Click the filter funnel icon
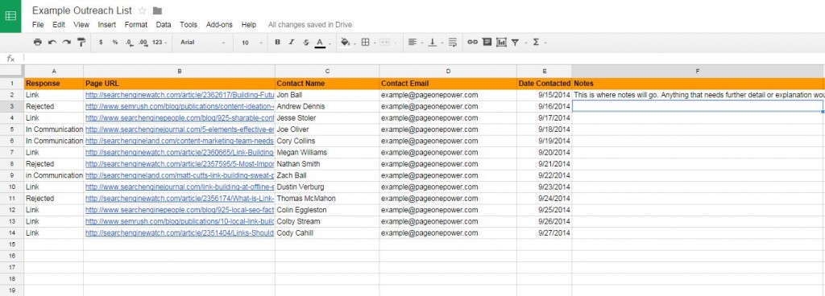Image resolution: width=825 pixels, height=296 pixels. coord(516,43)
